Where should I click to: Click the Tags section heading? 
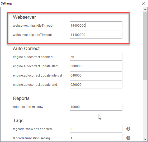tap(18, 121)
